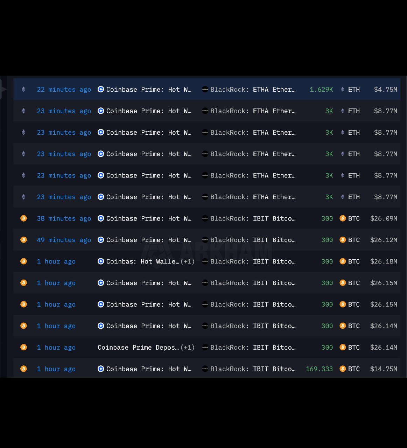
Task: Click the $26.18M USD value
Action: [x=384, y=261]
